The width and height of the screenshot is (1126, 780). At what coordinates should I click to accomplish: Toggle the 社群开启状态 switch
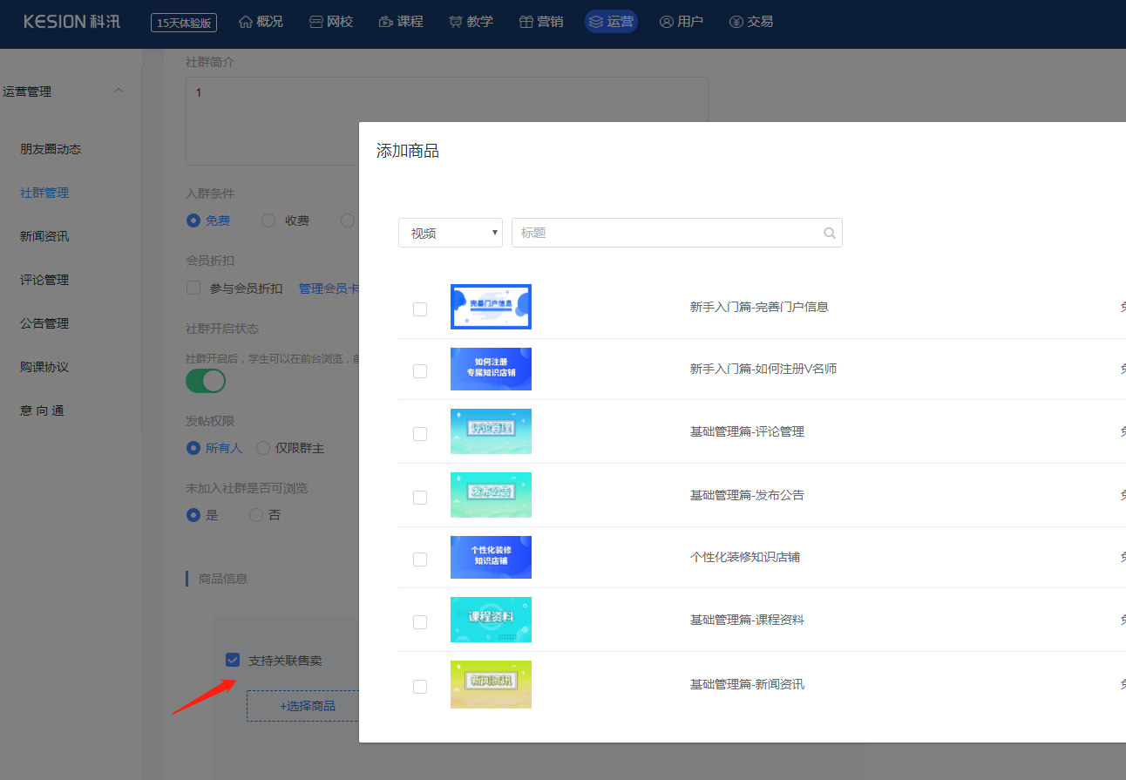pyautogui.click(x=206, y=381)
